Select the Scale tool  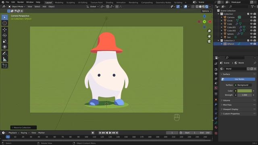click(x=4, y=41)
